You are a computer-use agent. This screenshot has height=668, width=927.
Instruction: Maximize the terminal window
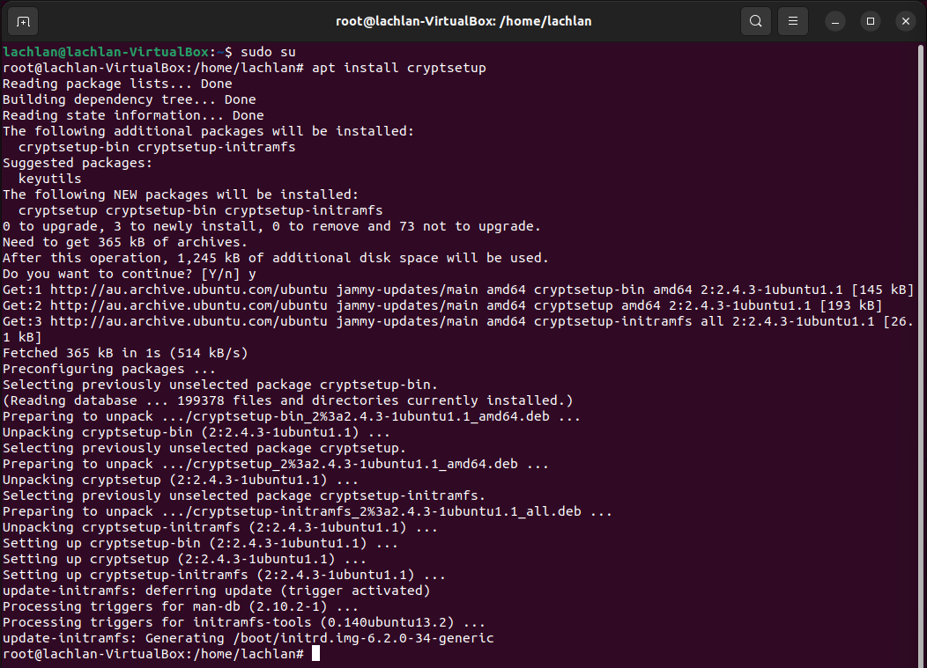870,20
